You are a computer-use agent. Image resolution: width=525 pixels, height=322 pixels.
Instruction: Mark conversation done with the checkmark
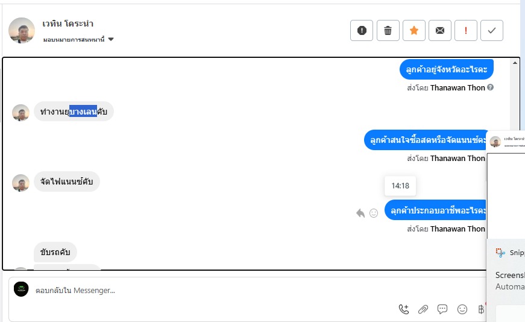click(492, 31)
